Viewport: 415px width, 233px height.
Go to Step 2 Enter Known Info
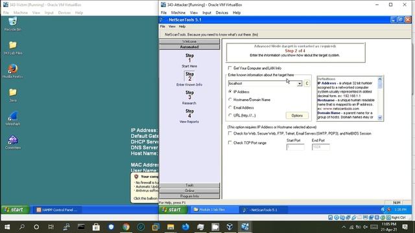189,79
